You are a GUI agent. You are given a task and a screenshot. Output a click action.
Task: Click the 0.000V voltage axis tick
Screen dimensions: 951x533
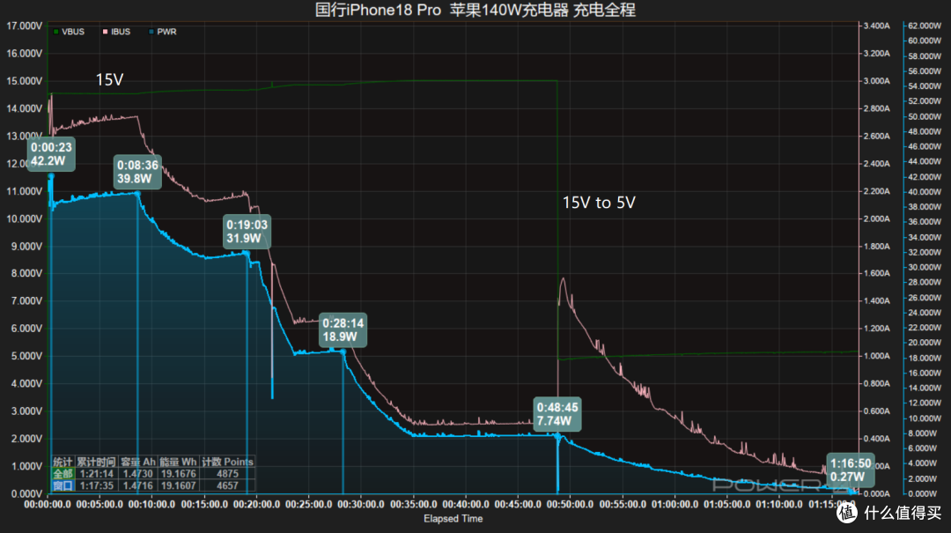[x=26, y=493]
